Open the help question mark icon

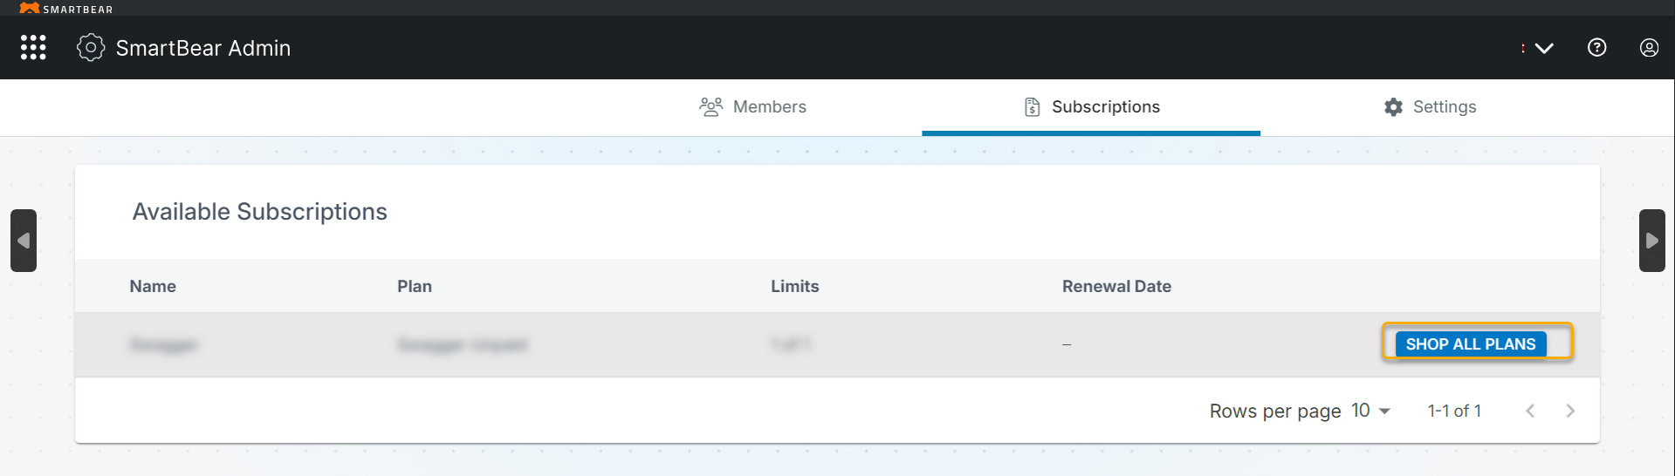(1596, 47)
